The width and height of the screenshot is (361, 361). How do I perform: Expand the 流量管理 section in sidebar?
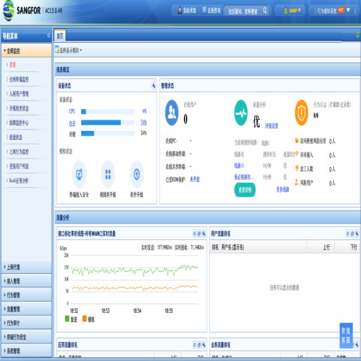(26, 309)
